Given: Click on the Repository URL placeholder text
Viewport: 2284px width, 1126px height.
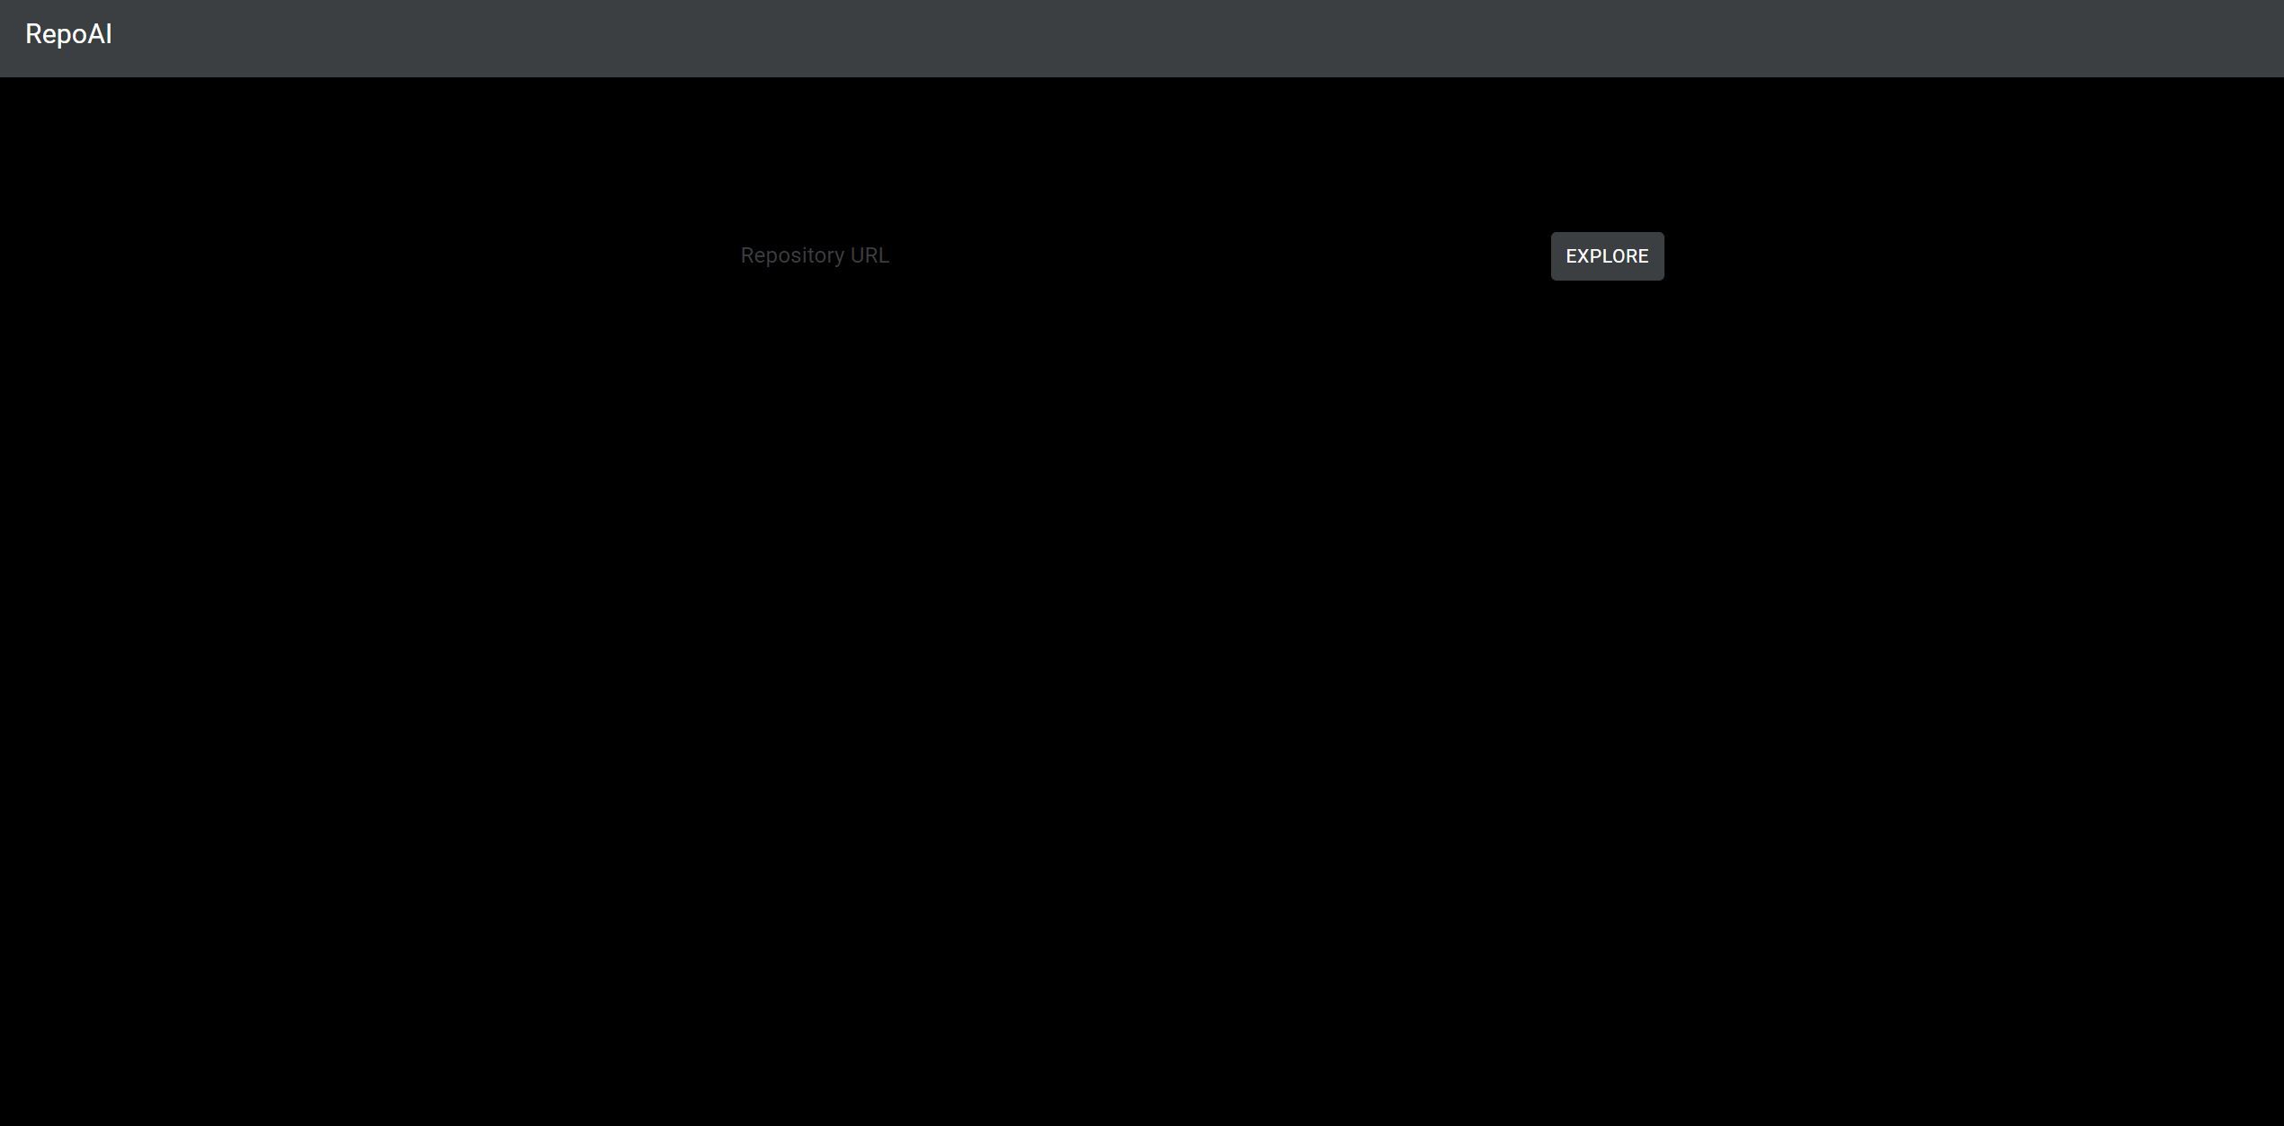Looking at the screenshot, I should pyautogui.click(x=815, y=255).
